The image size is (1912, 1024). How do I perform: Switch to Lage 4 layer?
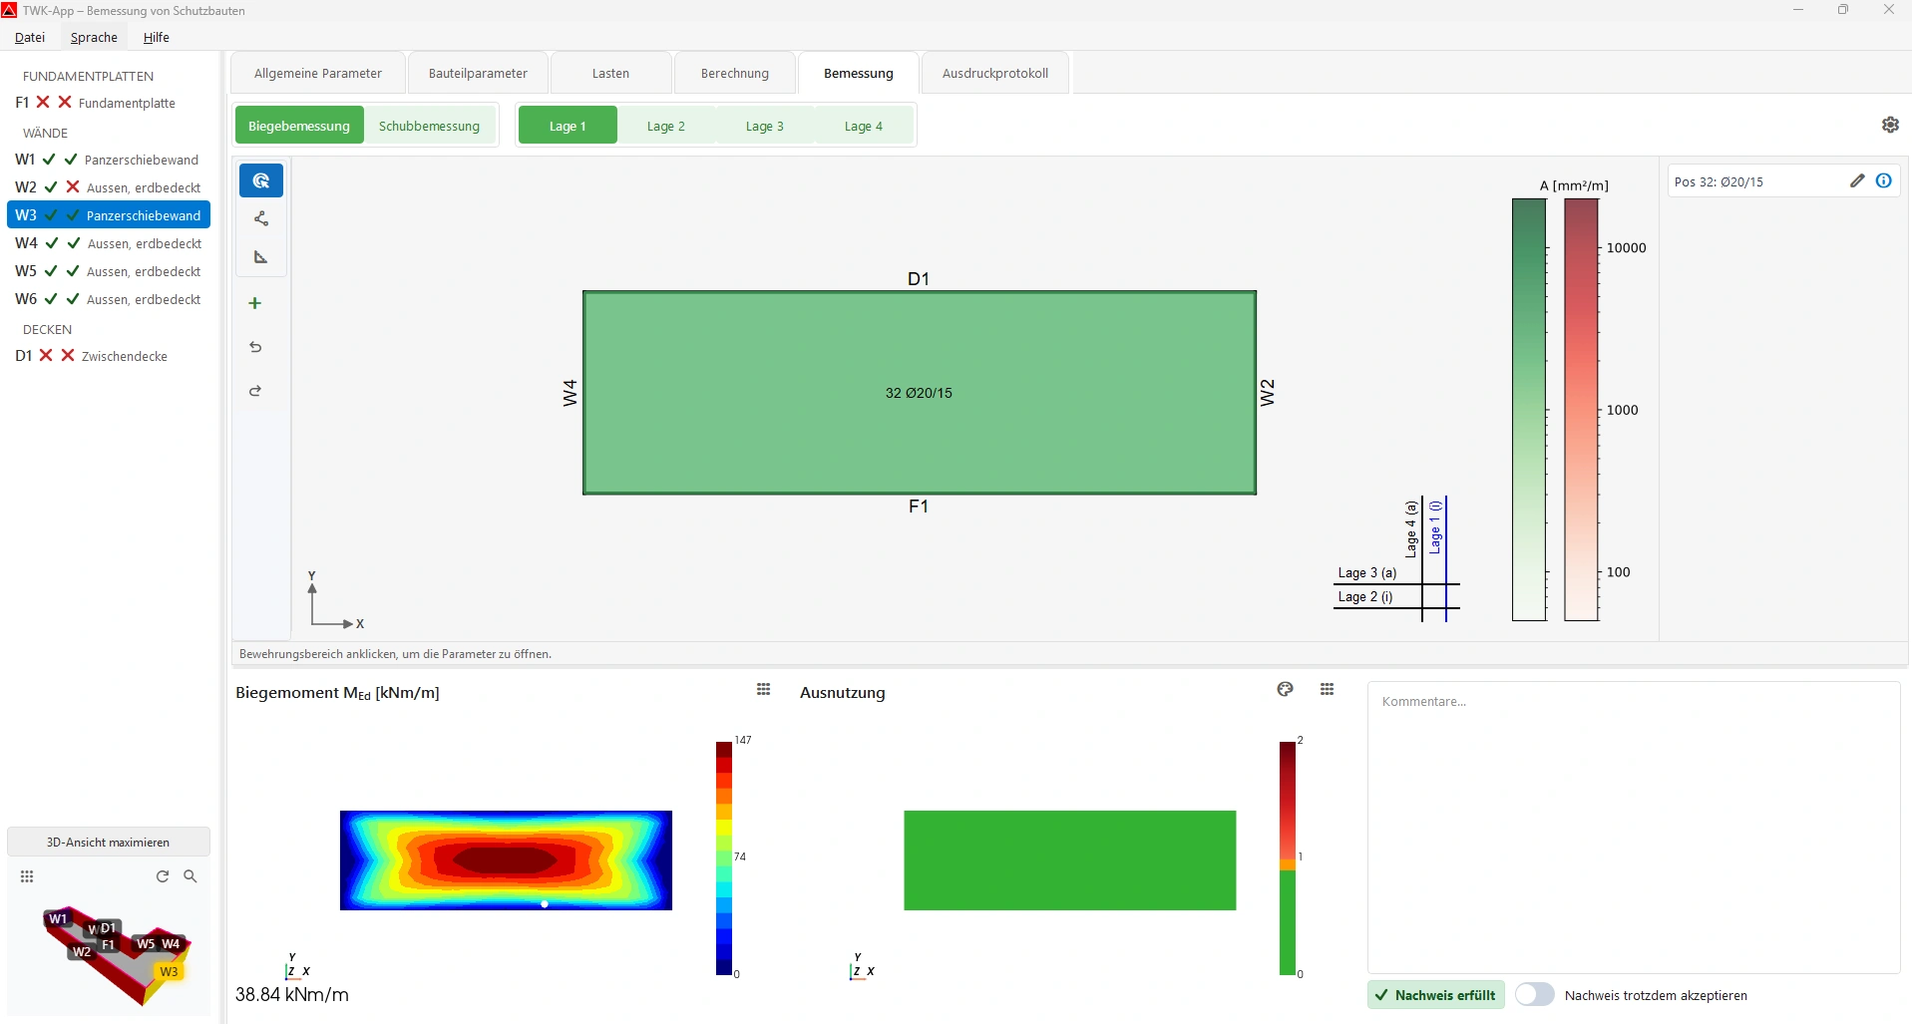pyautogui.click(x=864, y=126)
